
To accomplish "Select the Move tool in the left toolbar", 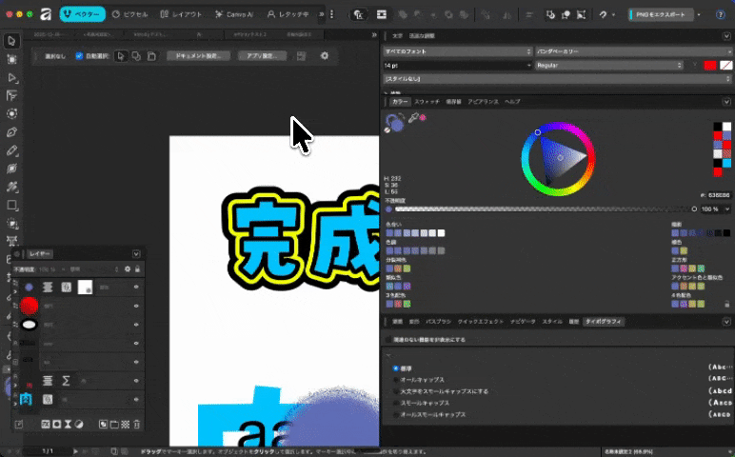I will click(x=11, y=41).
